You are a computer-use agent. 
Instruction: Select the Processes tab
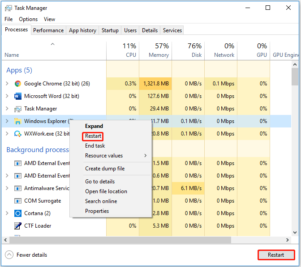tap(16, 30)
